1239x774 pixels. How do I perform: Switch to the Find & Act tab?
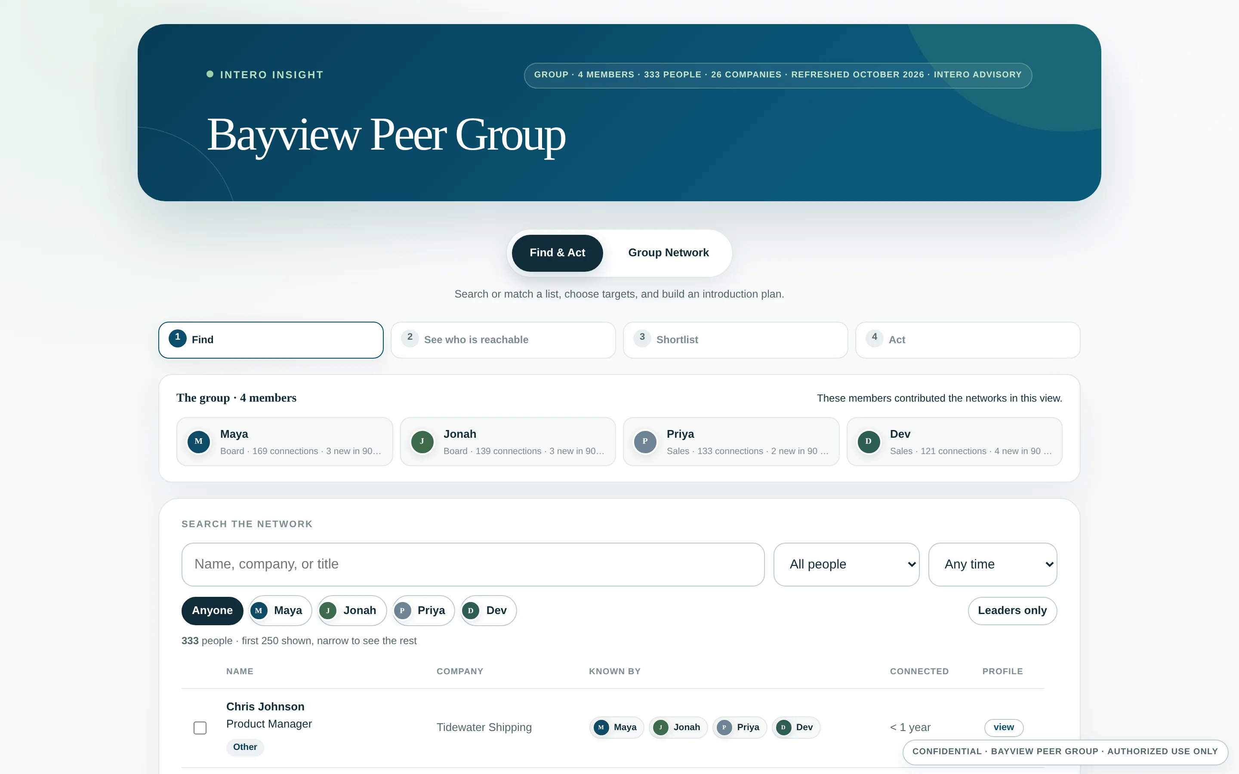click(x=557, y=253)
